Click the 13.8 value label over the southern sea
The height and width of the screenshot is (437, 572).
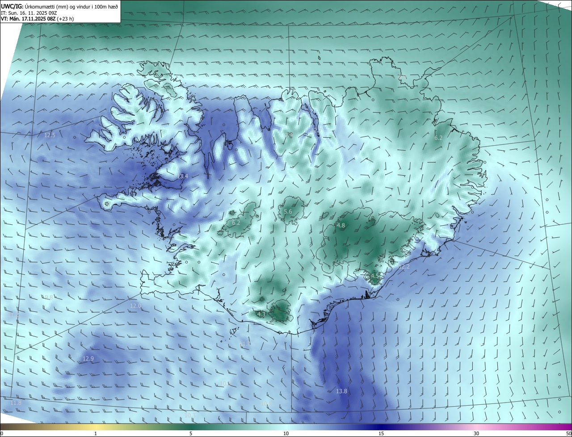(341, 391)
